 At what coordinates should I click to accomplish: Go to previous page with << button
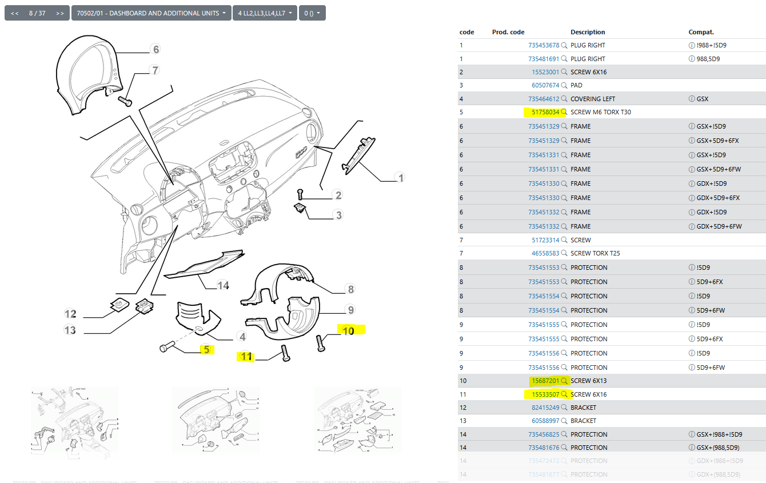tap(15, 13)
